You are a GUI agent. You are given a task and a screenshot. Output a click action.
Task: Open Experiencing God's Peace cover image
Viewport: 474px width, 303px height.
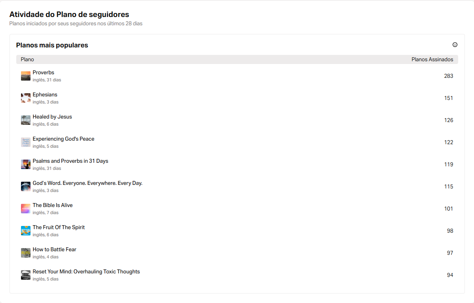(x=26, y=142)
